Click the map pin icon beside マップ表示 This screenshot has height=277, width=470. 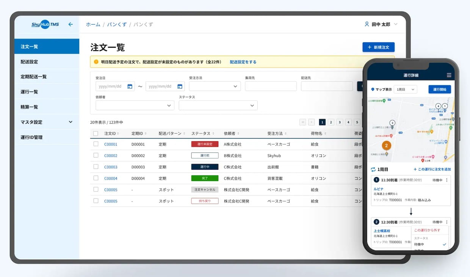(373, 90)
